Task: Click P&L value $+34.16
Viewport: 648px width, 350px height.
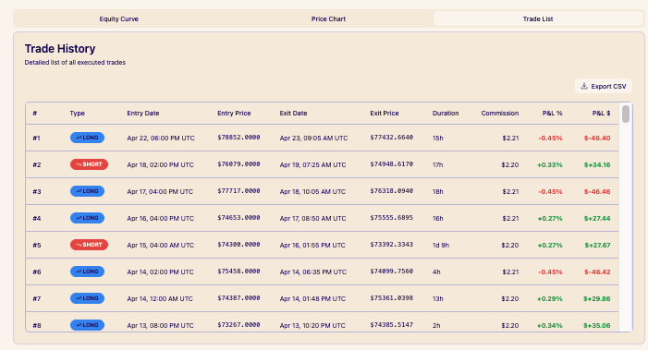Action: pyautogui.click(x=597, y=164)
